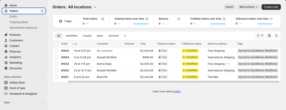Click the Orders inbox icon in sidebar
286x110 pixels.
(x=6, y=11)
